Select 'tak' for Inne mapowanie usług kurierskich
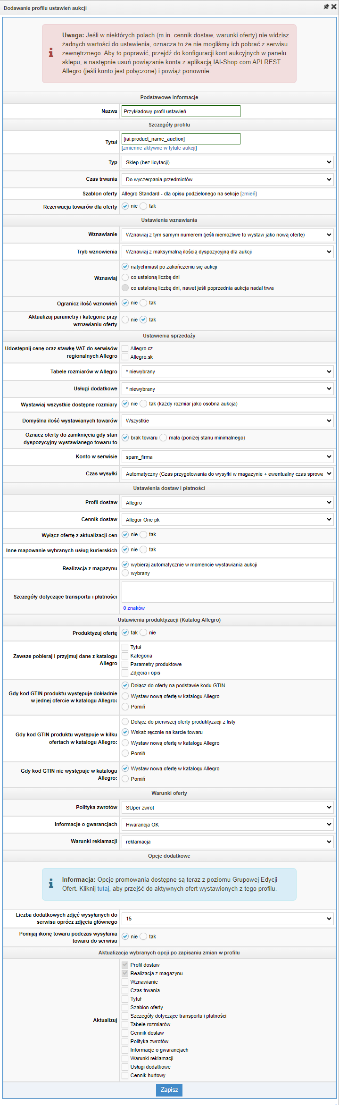Image resolution: width=339 pixels, height=1105 pixels. (143, 550)
